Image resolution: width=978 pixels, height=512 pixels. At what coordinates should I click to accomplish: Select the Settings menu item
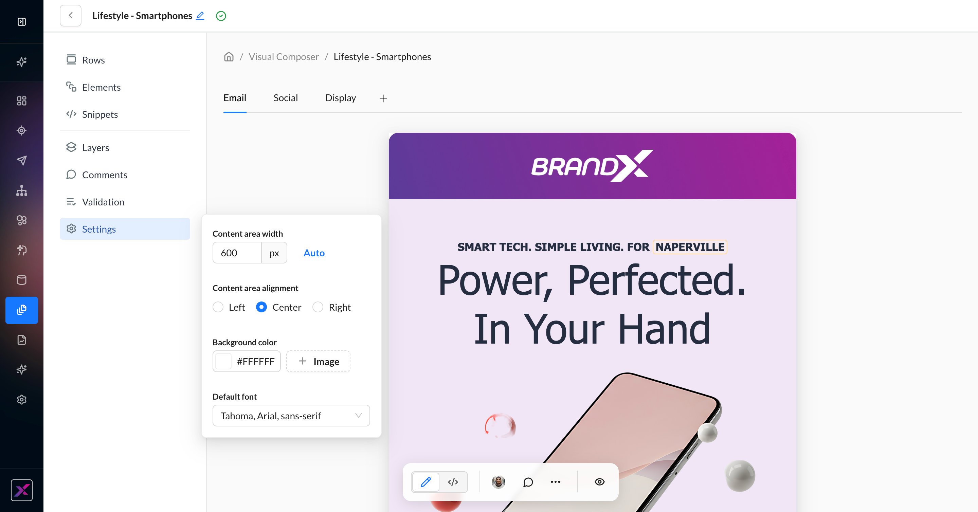pyautogui.click(x=125, y=229)
